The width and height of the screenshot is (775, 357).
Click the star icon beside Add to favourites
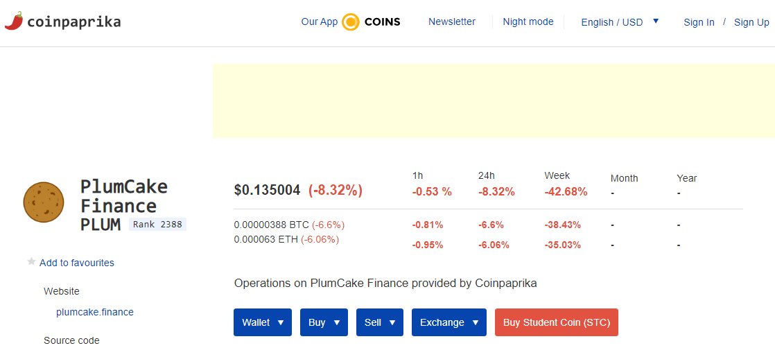[32, 261]
